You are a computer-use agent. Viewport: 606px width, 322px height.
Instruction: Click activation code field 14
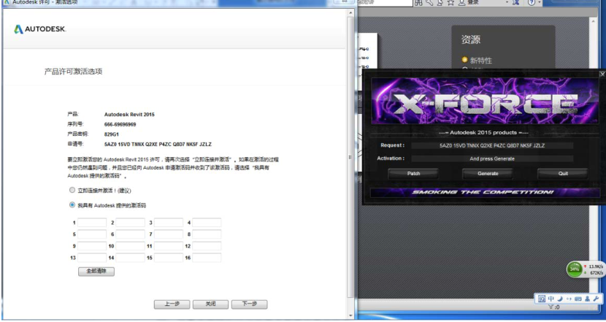point(130,258)
